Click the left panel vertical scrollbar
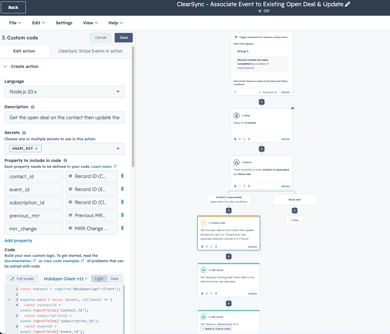Screen dimensions: 390x334 (133, 107)
